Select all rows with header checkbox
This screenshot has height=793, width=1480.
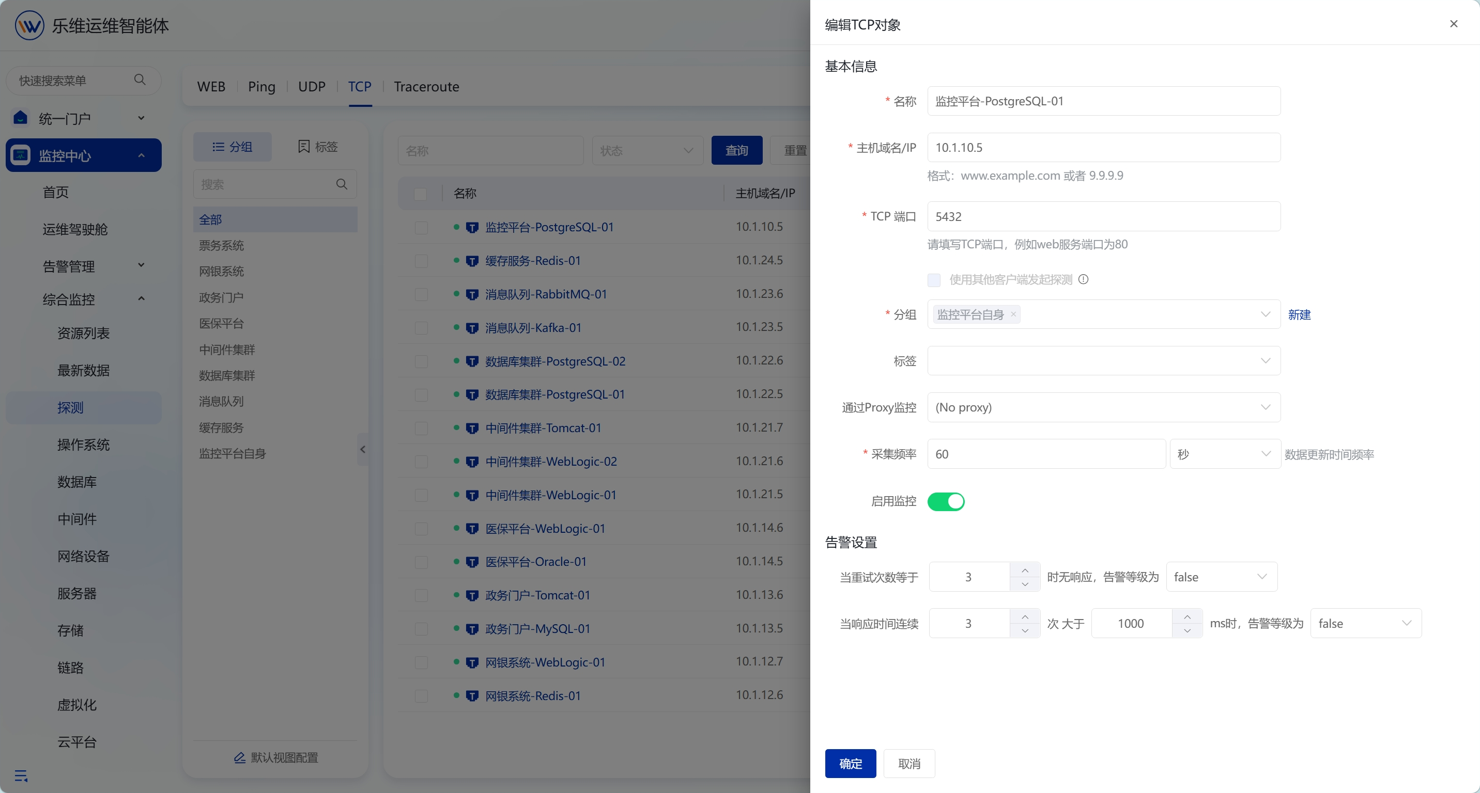point(421,194)
